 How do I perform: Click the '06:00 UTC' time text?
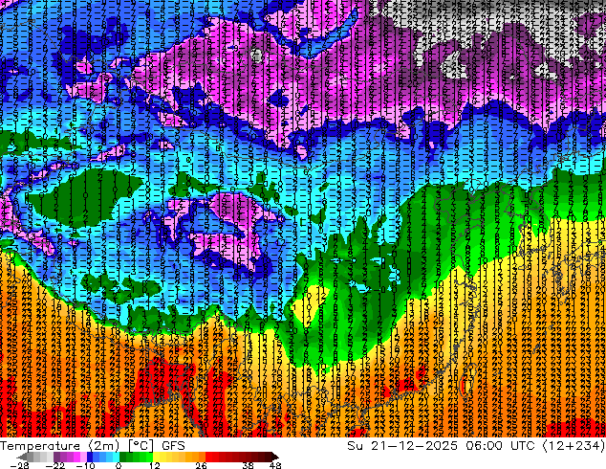tap(500, 446)
